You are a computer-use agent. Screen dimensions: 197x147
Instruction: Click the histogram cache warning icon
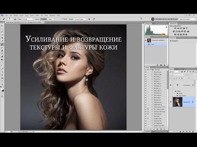coord(166,27)
